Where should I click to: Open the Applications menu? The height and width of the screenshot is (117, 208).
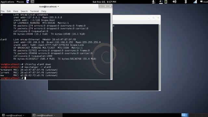tap(7, 2)
